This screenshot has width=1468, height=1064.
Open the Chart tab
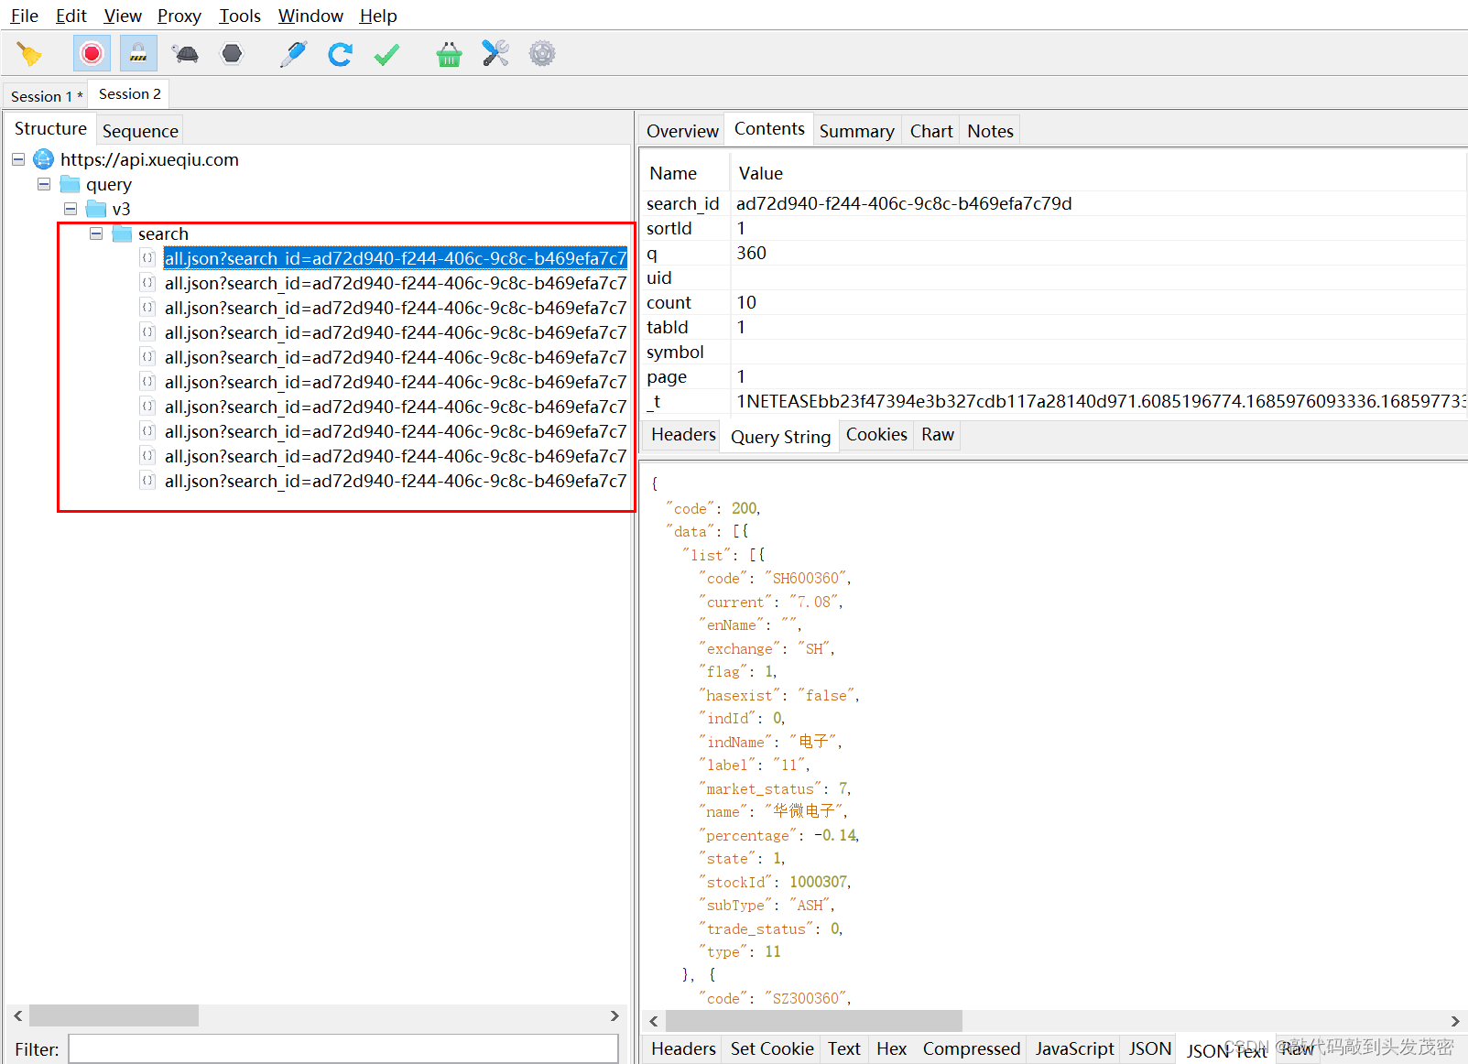pos(931,131)
